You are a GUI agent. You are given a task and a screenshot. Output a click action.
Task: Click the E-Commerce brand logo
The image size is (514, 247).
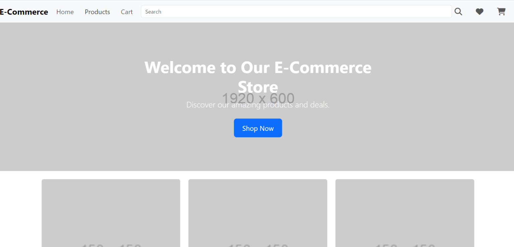tap(24, 12)
